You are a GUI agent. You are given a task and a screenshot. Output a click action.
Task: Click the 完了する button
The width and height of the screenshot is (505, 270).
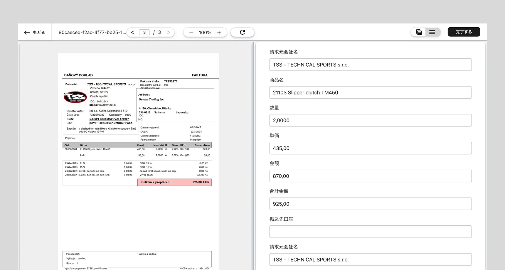pos(464,32)
